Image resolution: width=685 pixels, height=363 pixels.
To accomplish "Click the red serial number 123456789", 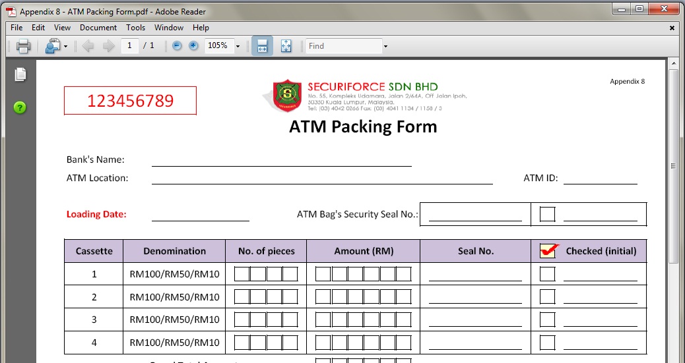I will pos(130,101).
